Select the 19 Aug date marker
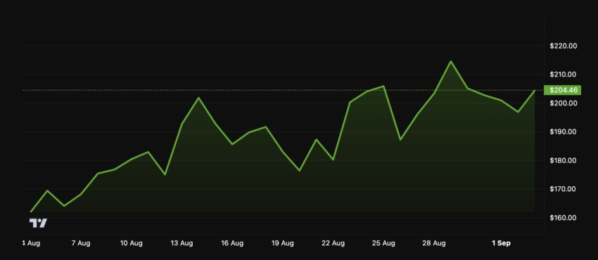Screen dimensions: 598x260 282,243
